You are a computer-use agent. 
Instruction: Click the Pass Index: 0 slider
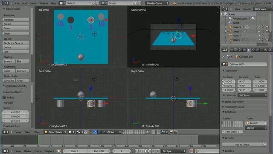(232, 132)
